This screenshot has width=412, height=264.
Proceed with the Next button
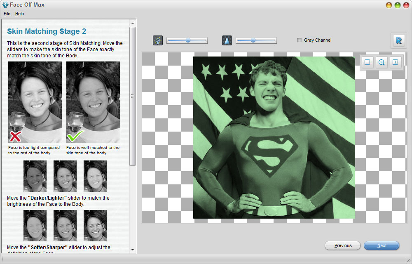coord(382,245)
